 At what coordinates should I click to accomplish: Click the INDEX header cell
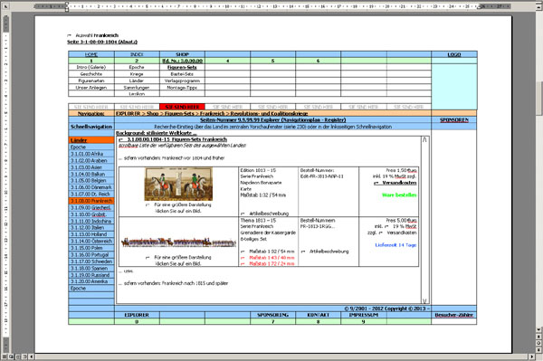point(137,54)
